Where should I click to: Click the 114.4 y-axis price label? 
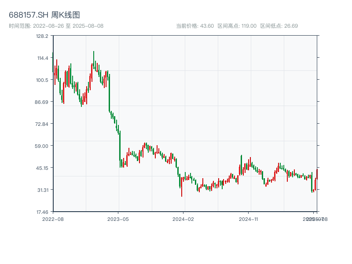(42, 58)
